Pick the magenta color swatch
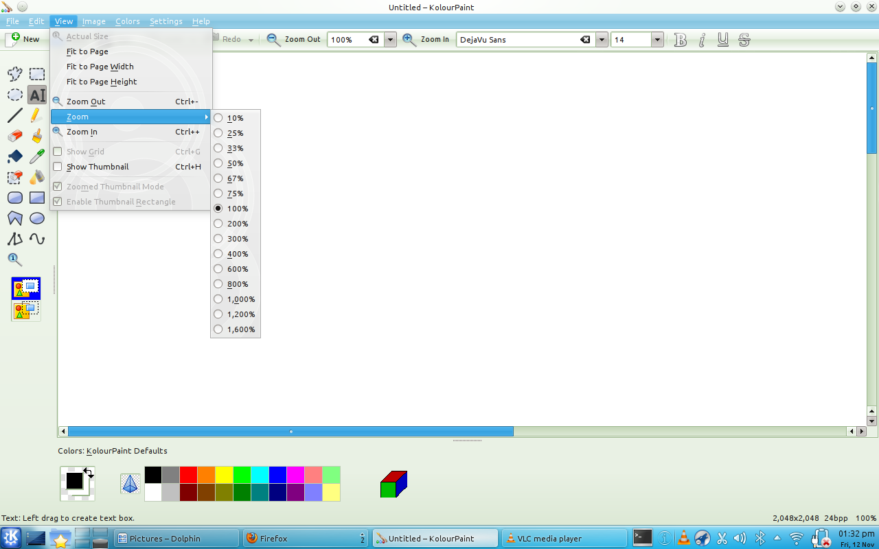This screenshot has width=879, height=549. point(295,475)
